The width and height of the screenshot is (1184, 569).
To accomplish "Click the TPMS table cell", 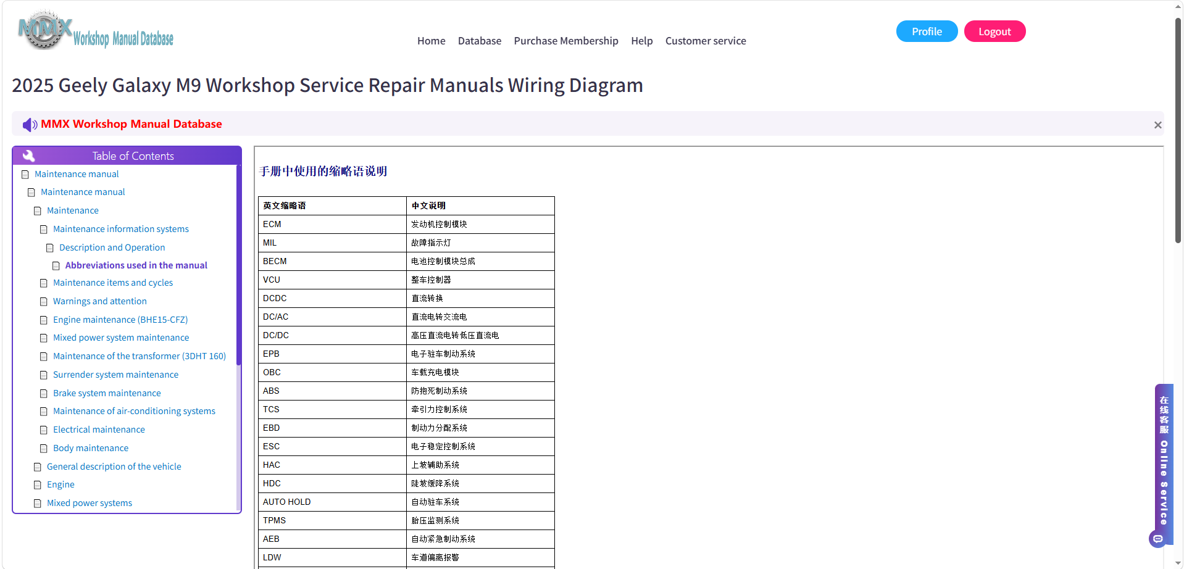I will click(x=333, y=520).
